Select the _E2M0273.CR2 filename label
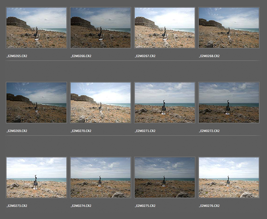Viewport: 267px width, 219px height. [x=17, y=206]
